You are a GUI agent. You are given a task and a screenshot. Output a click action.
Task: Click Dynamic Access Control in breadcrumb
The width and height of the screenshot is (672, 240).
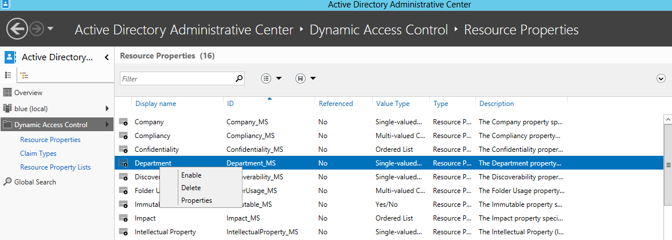click(378, 30)
